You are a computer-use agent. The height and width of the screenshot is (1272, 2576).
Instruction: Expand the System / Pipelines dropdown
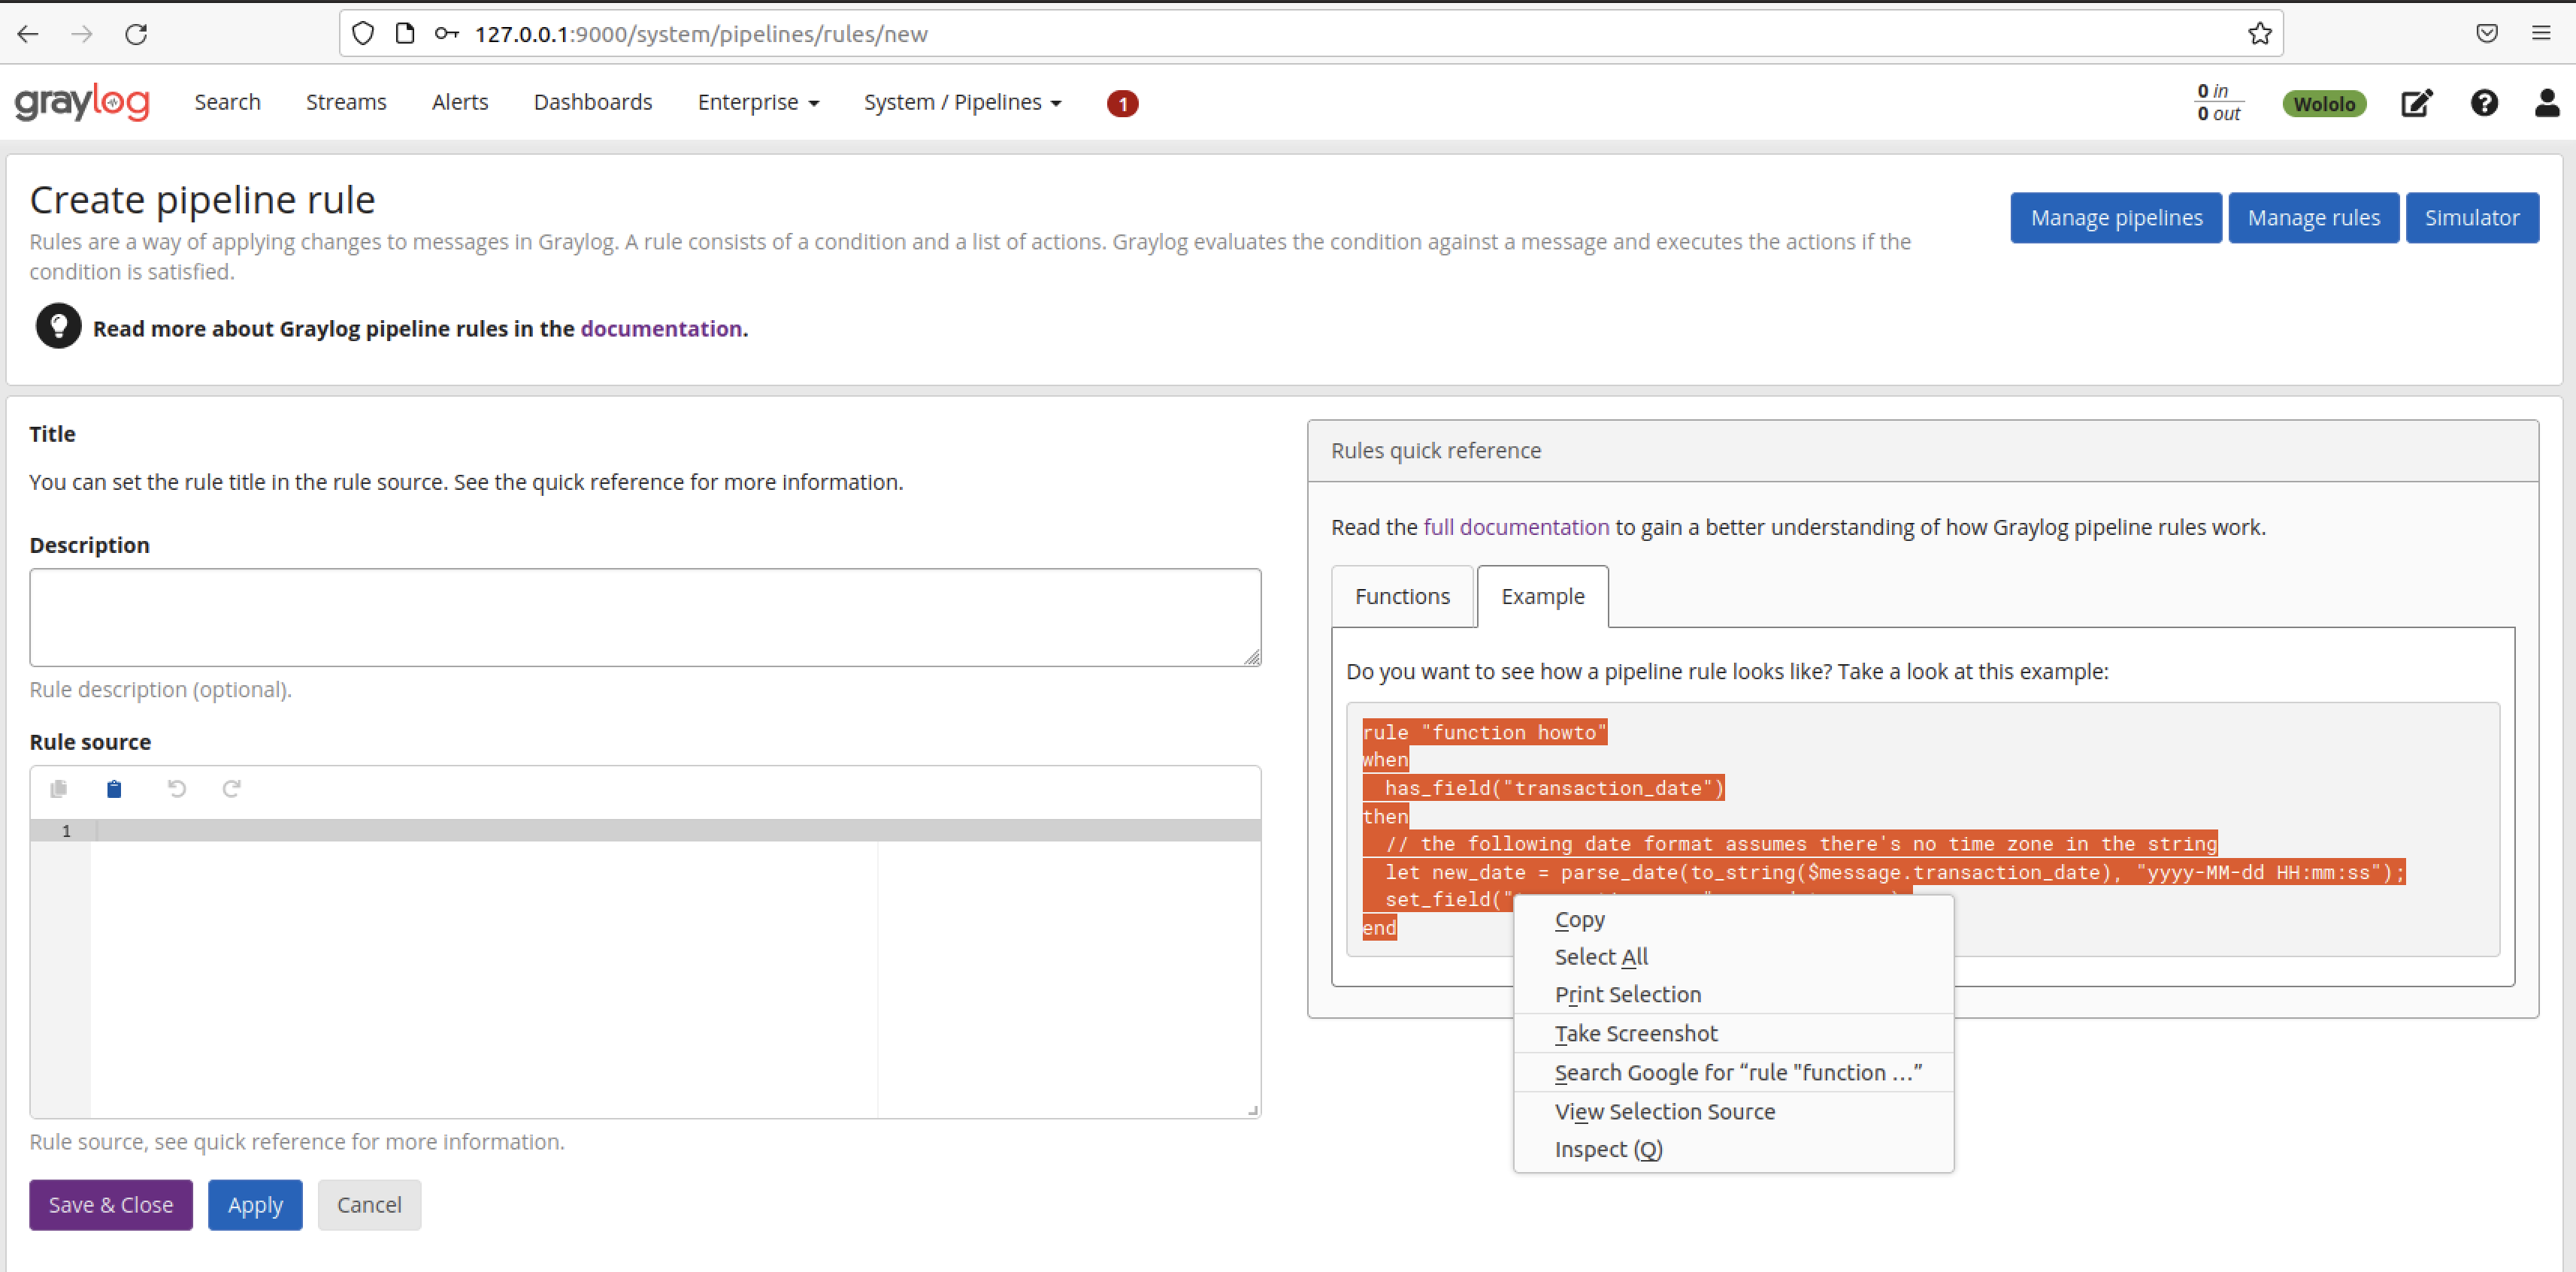962,102
